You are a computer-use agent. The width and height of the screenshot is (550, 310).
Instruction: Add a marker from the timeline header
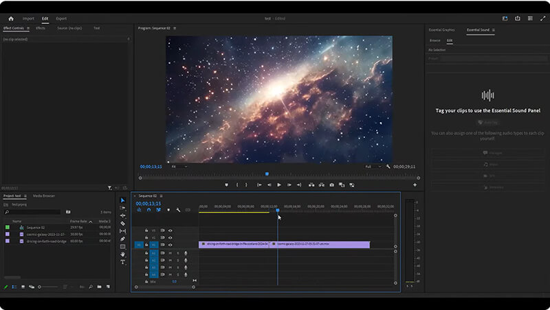point(168,210)
